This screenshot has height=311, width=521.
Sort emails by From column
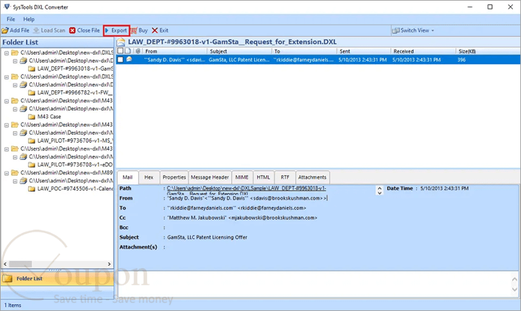(175, 51)
